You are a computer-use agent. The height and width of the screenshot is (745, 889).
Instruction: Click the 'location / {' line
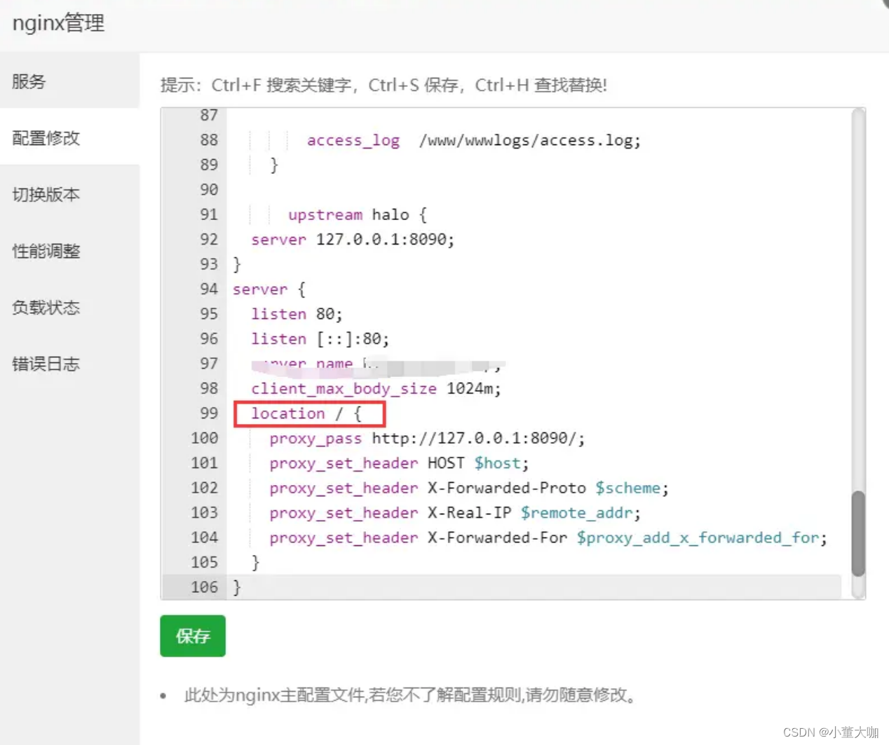click(306, 413)
